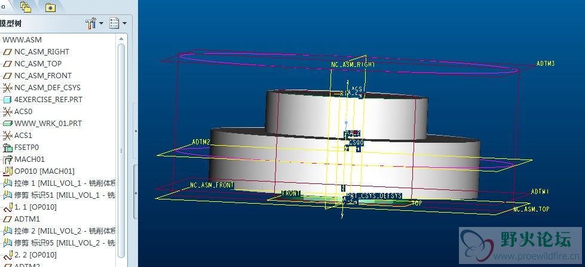Pick the NC_ASM_RIGHT label in viewport

[353, 65]
